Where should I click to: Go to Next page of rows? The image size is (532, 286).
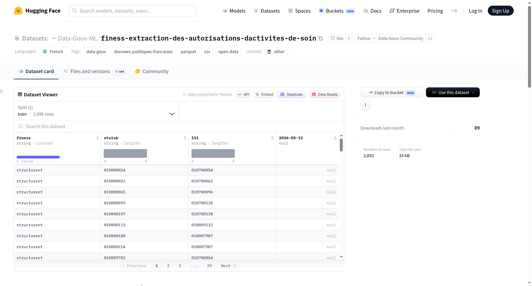[x=228, y=266]
